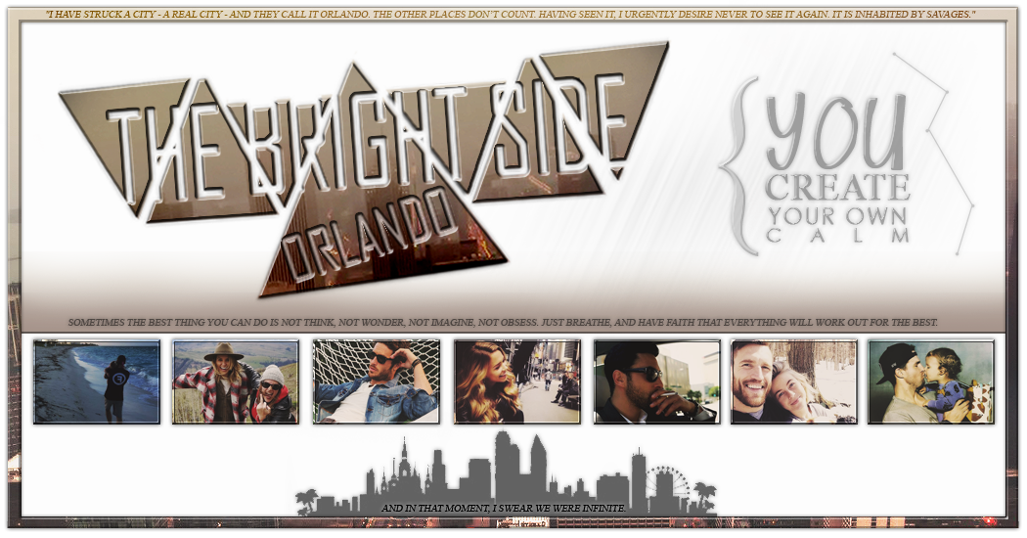The width and height of the screenshot is (1027, 538).
Task: Click the word 'CREATE' in the graphic
Action: pyautogui.click(x=837, y=188)
